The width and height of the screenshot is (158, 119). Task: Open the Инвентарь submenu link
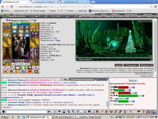pyautogui.click(x=85, y=16)
